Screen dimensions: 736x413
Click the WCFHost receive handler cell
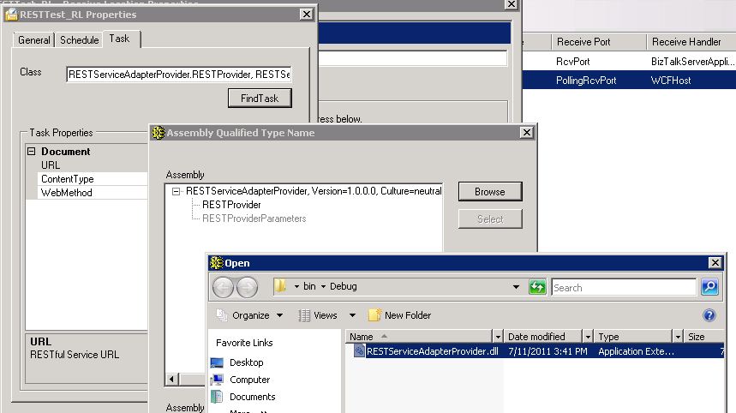671,81
